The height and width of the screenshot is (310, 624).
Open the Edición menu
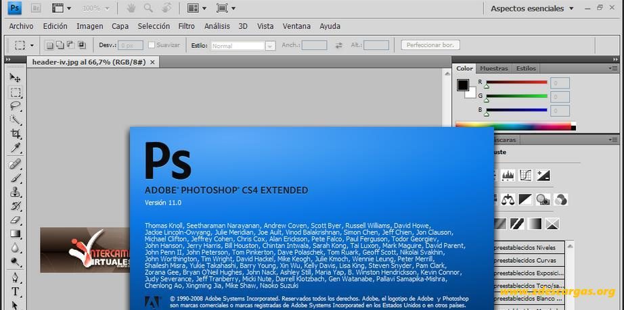[x=55, y=26]
